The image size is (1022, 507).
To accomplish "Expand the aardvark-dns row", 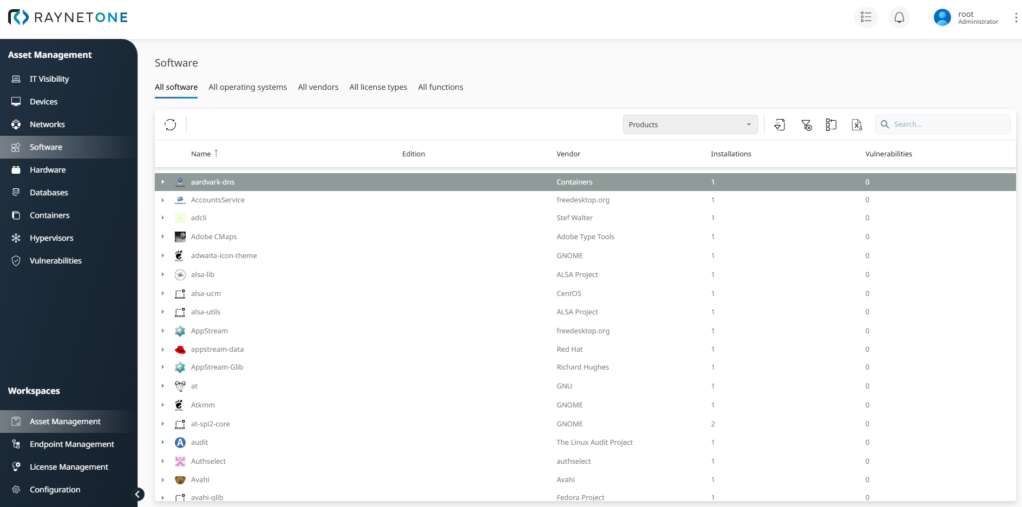I will point(163,182).
